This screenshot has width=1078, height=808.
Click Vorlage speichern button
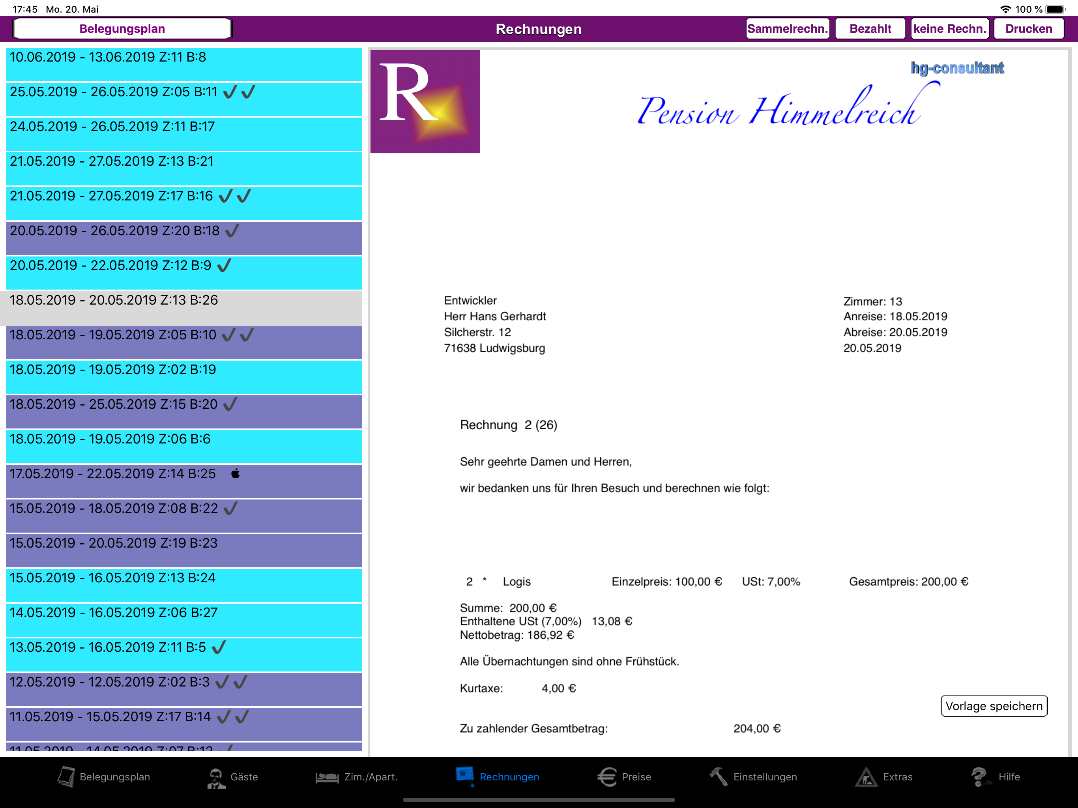click(x=994, y=706)
